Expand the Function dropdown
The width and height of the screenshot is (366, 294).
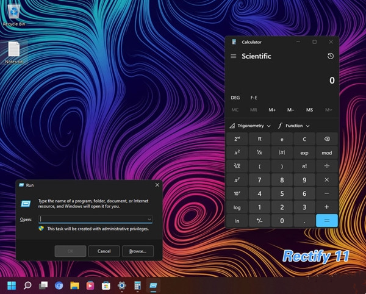click(294, 126)
